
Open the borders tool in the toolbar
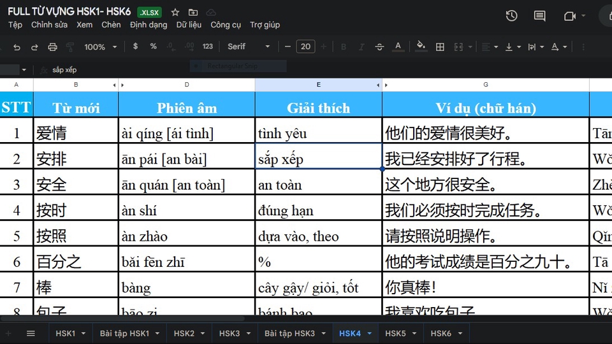440,47
